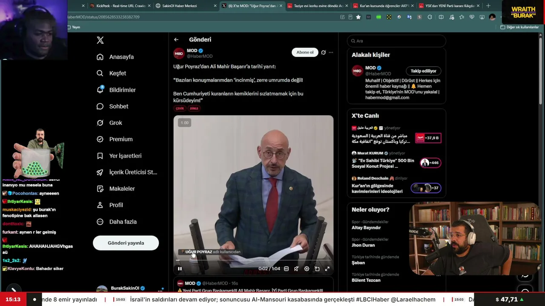Viewport: 545px width, 306px height.
Task: Click the Gönderi yayınla button
Action: coord(126,243)
